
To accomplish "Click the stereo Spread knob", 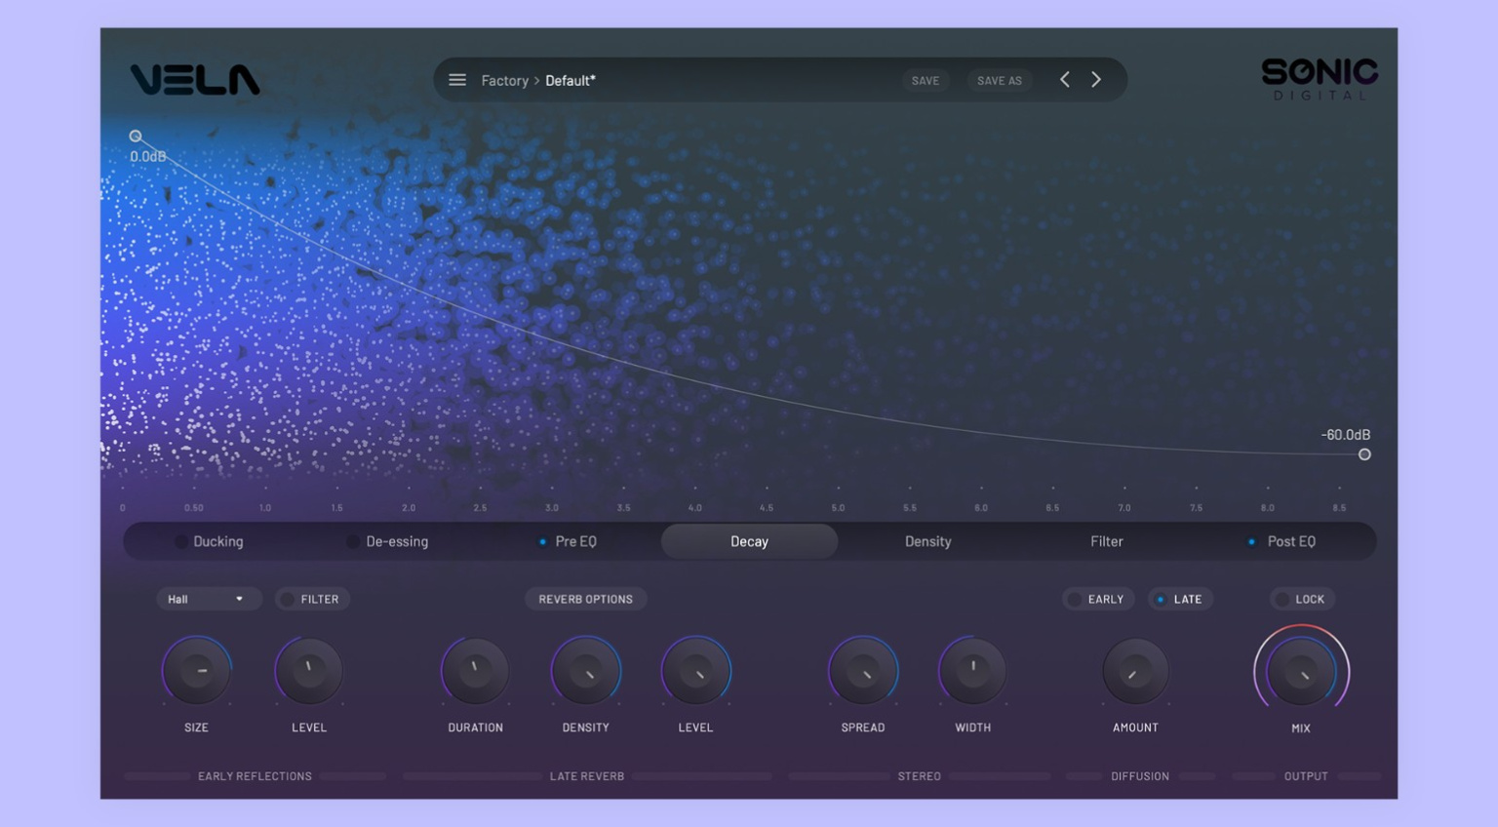I will coord(863,671).
